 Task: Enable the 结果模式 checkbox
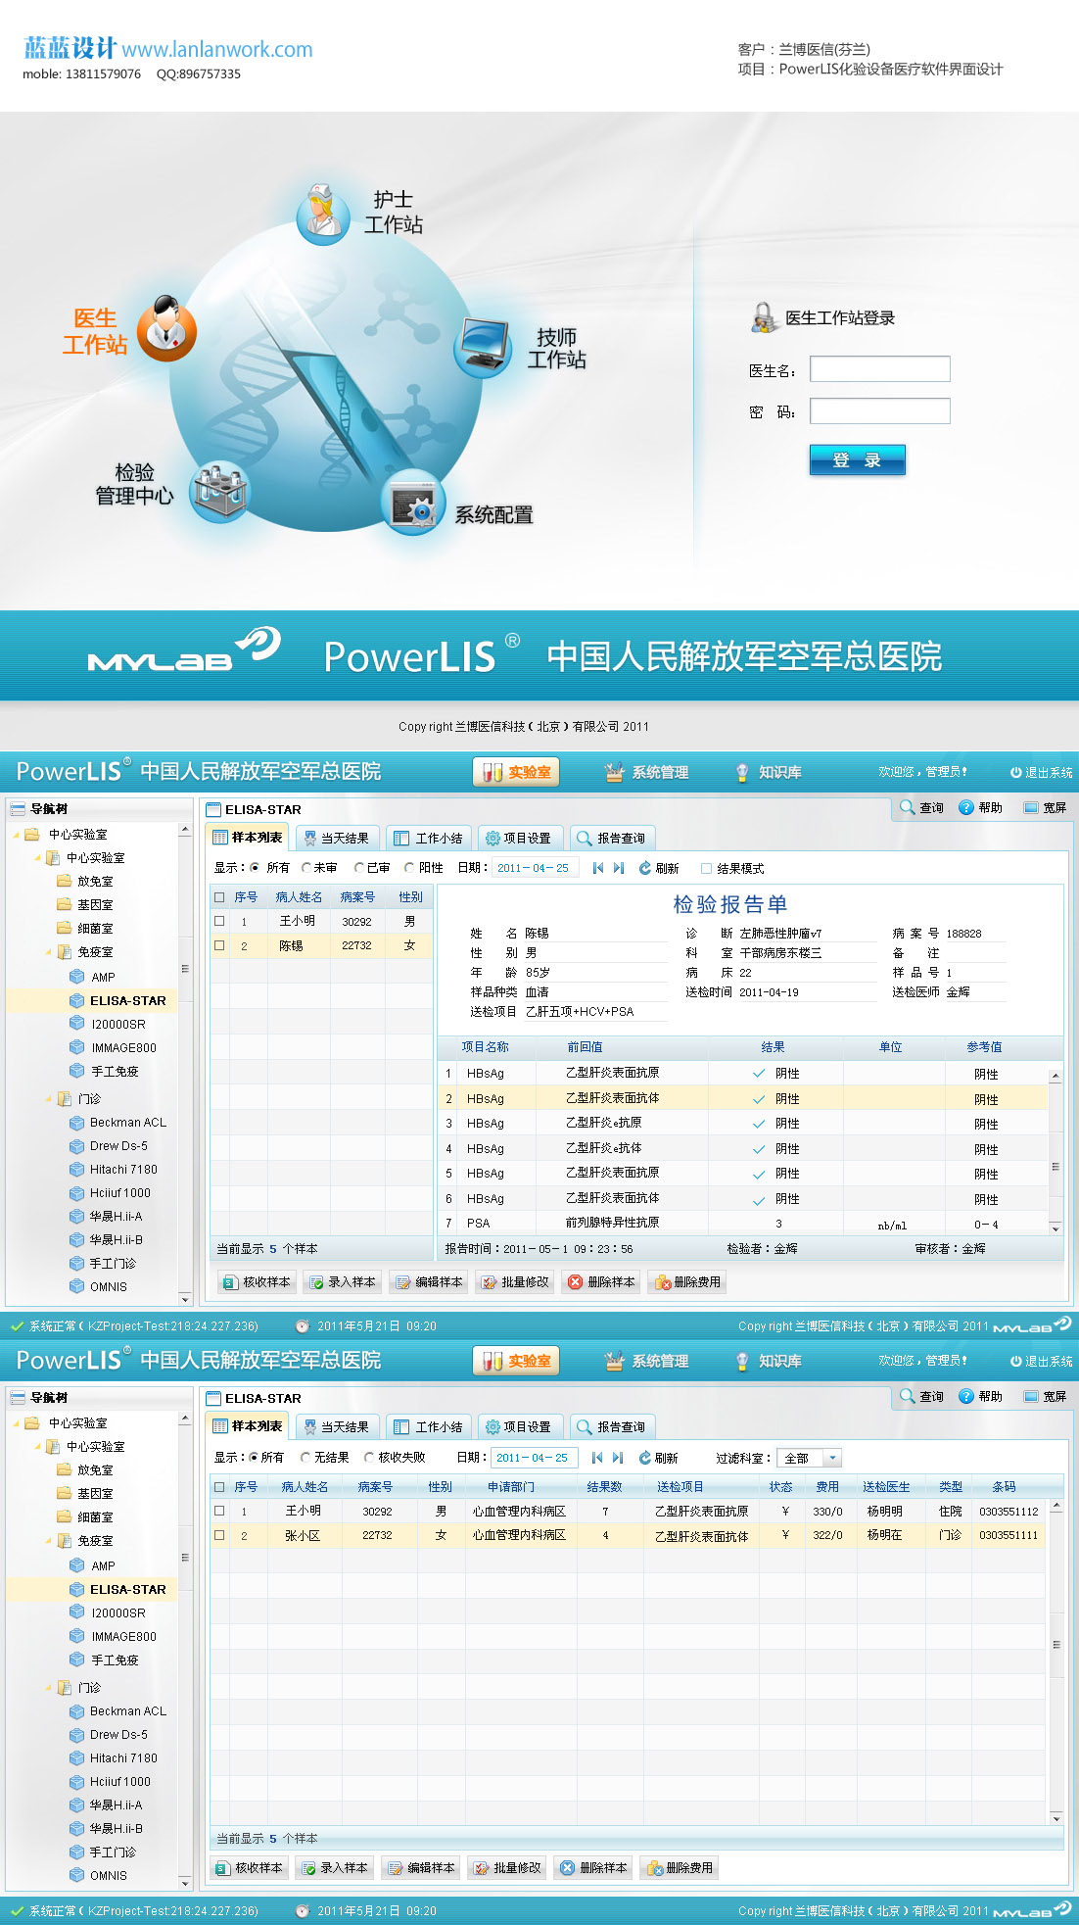point(706,868)
